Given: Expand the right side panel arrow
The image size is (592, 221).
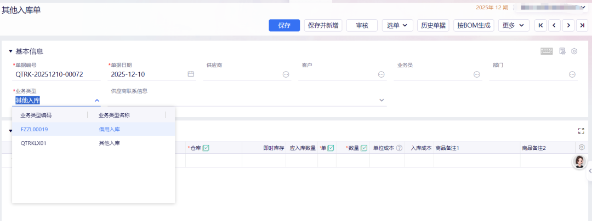Looking at the screenshot, I should [590, 171].
